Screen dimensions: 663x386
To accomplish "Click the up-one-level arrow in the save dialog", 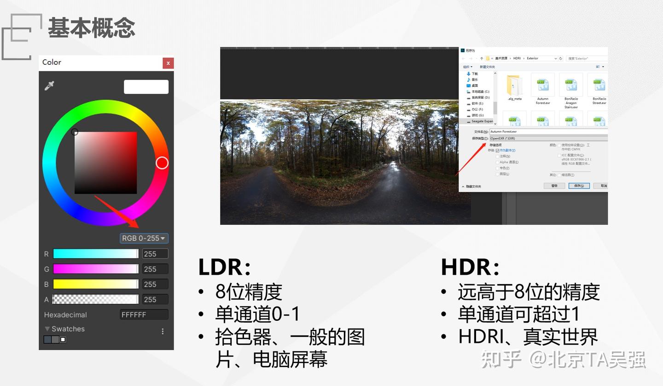I will 481,58.
